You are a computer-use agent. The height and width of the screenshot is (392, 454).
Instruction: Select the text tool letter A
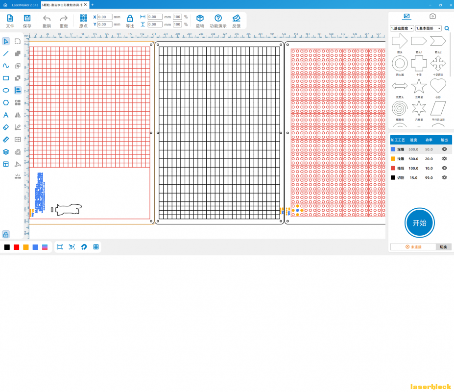click(6, 115)
